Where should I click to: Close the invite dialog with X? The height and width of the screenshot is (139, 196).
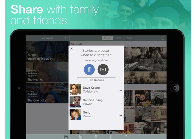coord(72,48)
